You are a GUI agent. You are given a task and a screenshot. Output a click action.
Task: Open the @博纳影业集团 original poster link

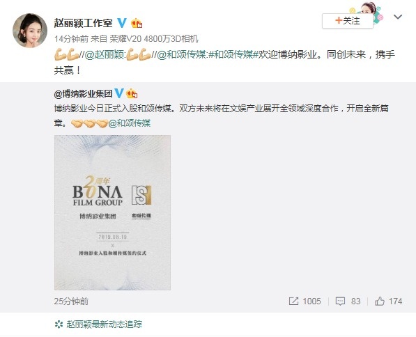(84, 93)
